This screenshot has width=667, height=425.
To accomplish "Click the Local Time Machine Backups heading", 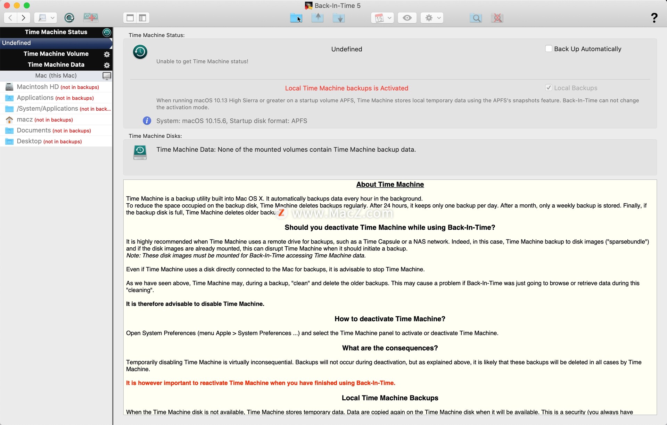I will [x=390, y=398].
